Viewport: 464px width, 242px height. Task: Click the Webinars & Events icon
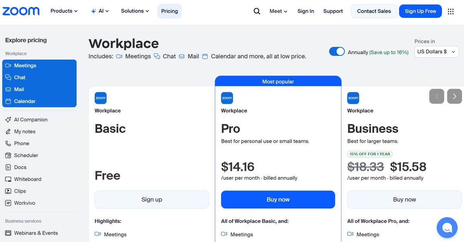point(8,233)
